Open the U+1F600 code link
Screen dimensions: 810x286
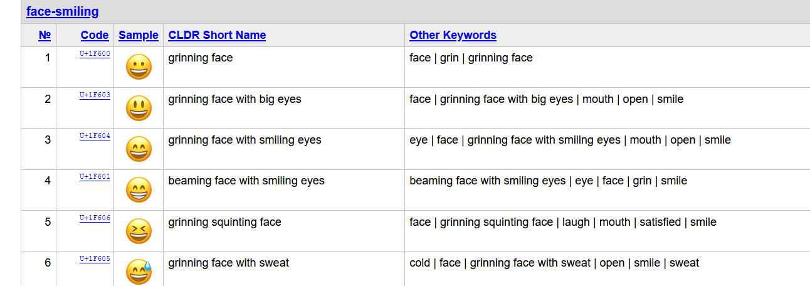(95, 54)
